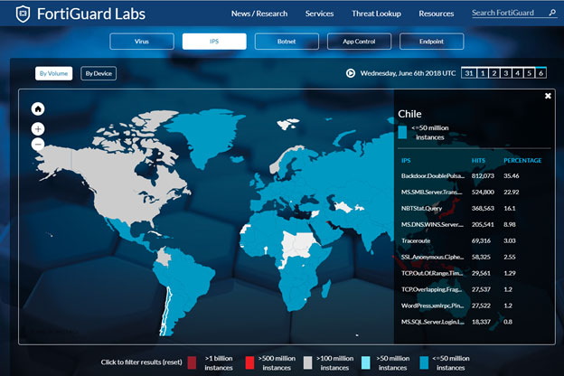The image size is (564, 376).
Task: Click the TCP.Out.Of.Range.Tim... entry
Action: click(x=432, y=273)
